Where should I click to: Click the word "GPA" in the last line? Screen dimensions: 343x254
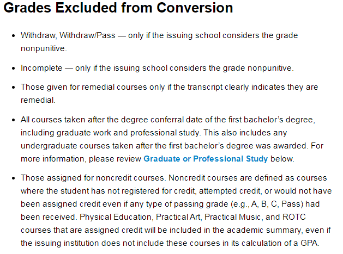tap(312, 243)
